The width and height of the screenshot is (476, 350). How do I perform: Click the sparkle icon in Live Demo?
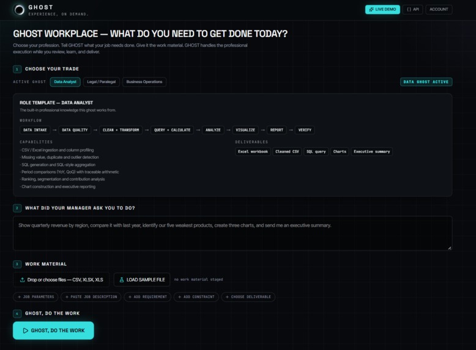click(x=371, y=9)
